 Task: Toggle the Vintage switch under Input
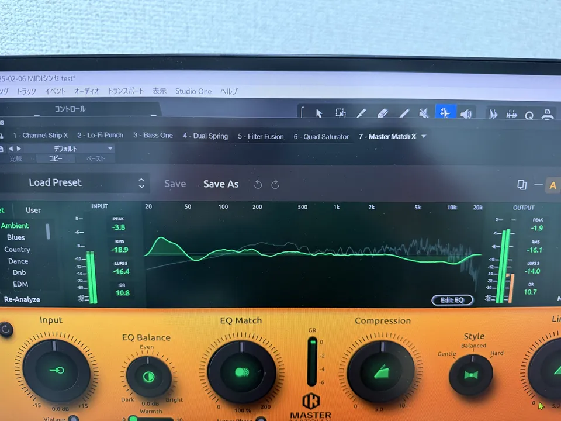(x=73, y=418)
